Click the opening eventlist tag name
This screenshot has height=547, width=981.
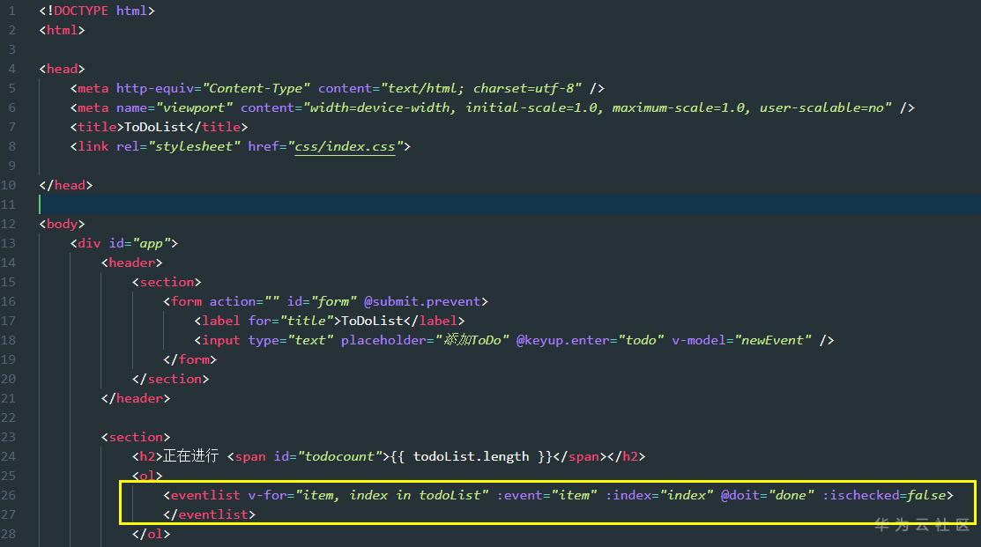(205, 495)
